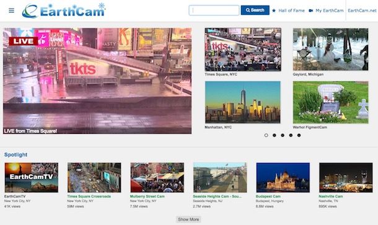Screen dimensions: 378x225
Task: Click the Times Square, NYC caption
Action: (221, 74)
